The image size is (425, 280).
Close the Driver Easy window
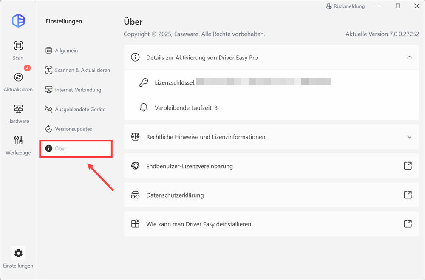click(x=416, y=6)
